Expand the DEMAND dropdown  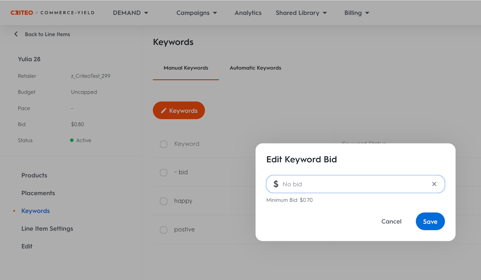coord(130,13)
